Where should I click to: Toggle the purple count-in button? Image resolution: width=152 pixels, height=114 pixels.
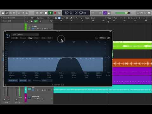(105, 13)
